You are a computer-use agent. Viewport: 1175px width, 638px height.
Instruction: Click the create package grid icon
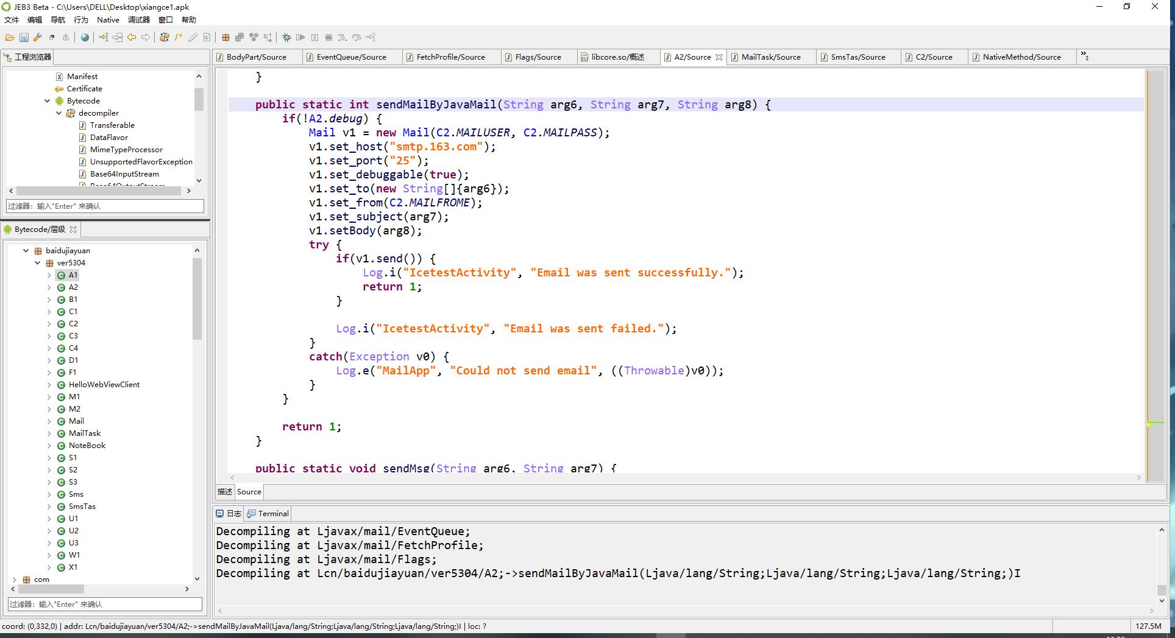pyautogui.click(x=225, y=37)
